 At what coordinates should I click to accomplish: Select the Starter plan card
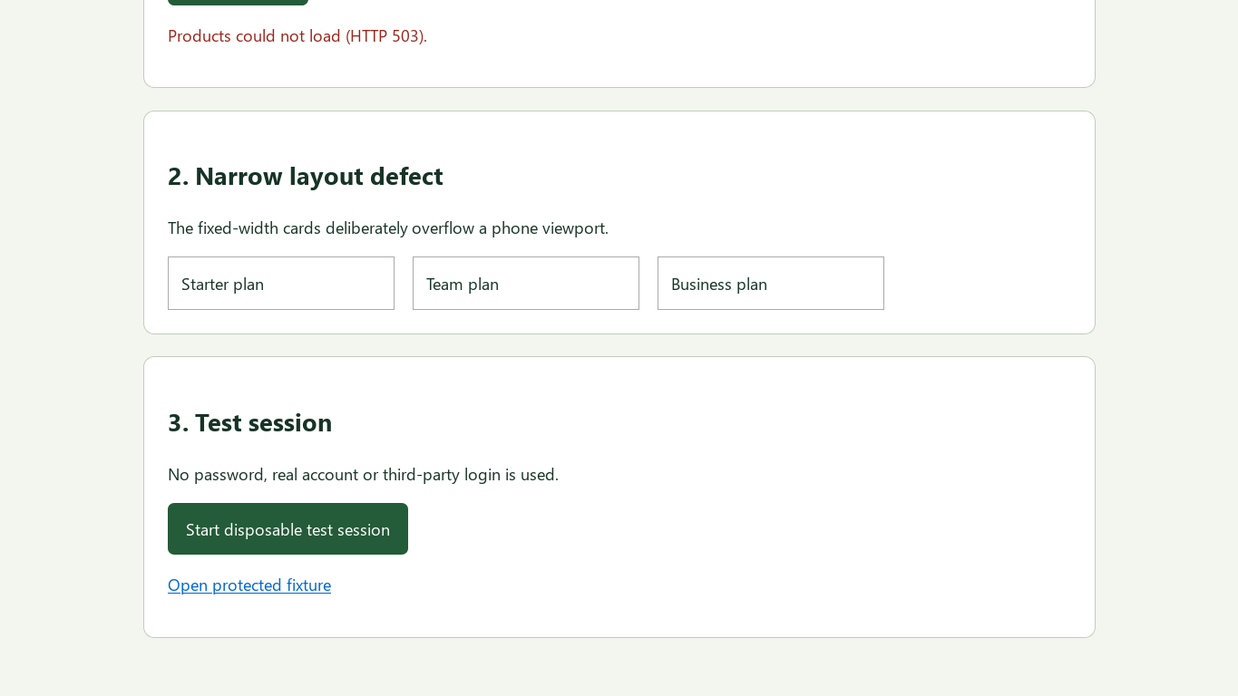(281, 283)
